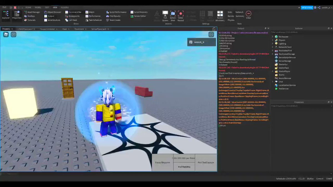Viewport: 333px width, 187px height.
Task: Open the Toolbox panel
Action: coord(29,16)
